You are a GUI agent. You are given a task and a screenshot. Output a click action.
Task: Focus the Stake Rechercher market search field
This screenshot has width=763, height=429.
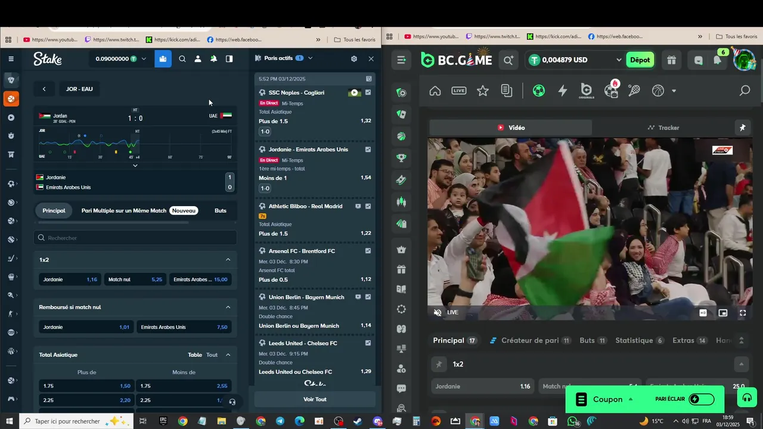[x=135, y=238]
